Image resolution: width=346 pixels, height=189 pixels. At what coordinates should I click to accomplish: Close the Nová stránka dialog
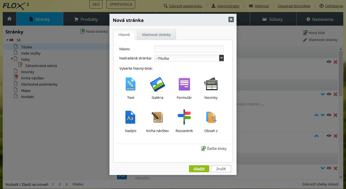click(x=231, y=19)
